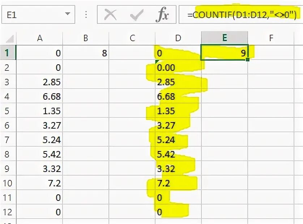303x224 pixels.
Task: Select column C header
Action: coord(132,38)
